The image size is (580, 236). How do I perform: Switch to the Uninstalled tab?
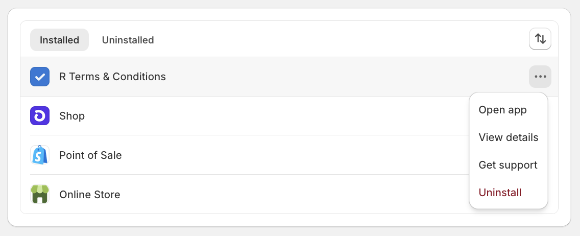[128, 40]
